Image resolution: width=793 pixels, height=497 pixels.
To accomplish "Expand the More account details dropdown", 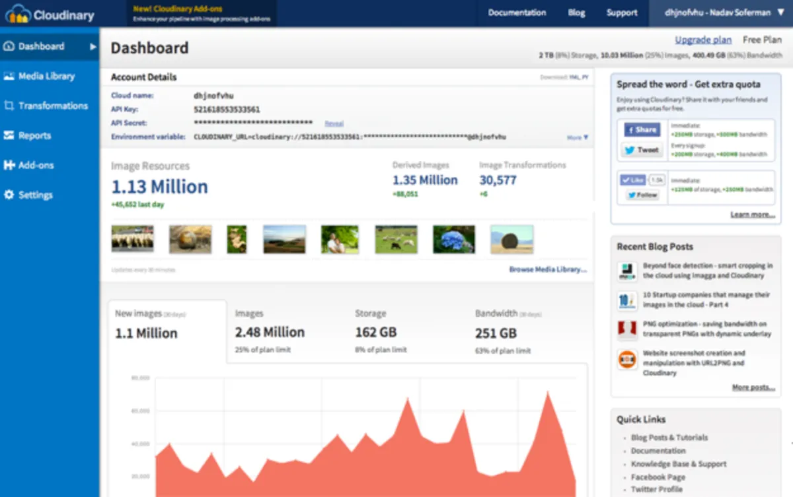I will [577, 137].
